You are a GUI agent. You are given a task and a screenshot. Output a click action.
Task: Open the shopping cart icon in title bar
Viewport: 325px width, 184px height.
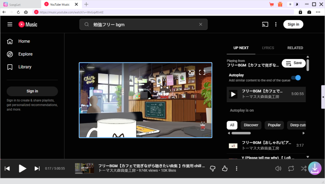coord(272,4)
